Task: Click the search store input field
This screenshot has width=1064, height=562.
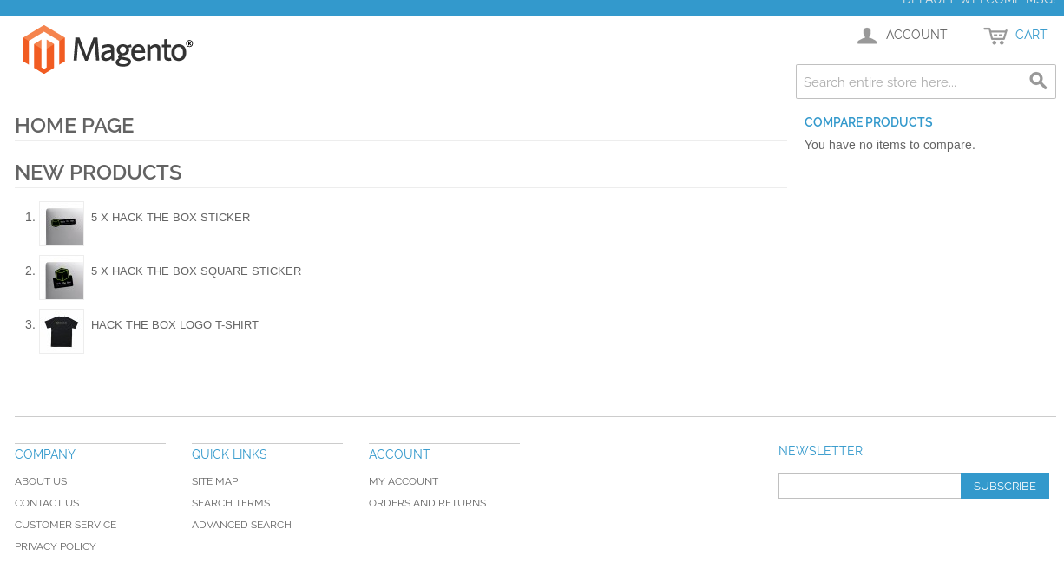Action: 911,82
